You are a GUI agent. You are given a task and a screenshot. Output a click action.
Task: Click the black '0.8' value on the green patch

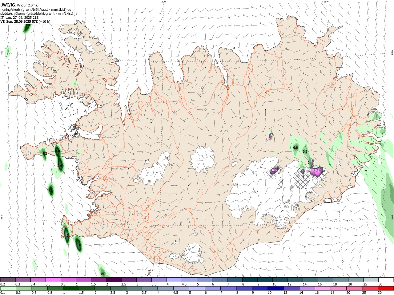click(x=295, y=148)
